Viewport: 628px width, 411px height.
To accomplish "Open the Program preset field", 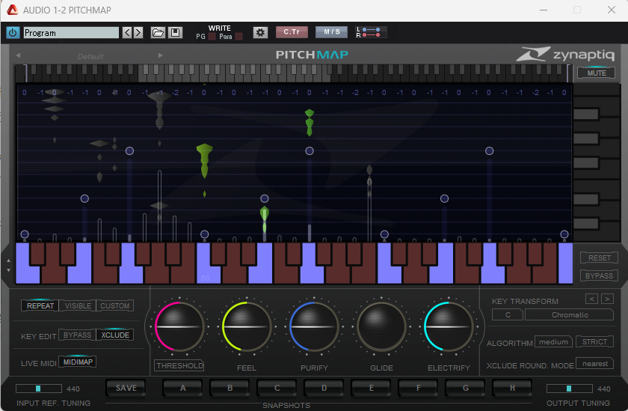I will click(71, 33).
